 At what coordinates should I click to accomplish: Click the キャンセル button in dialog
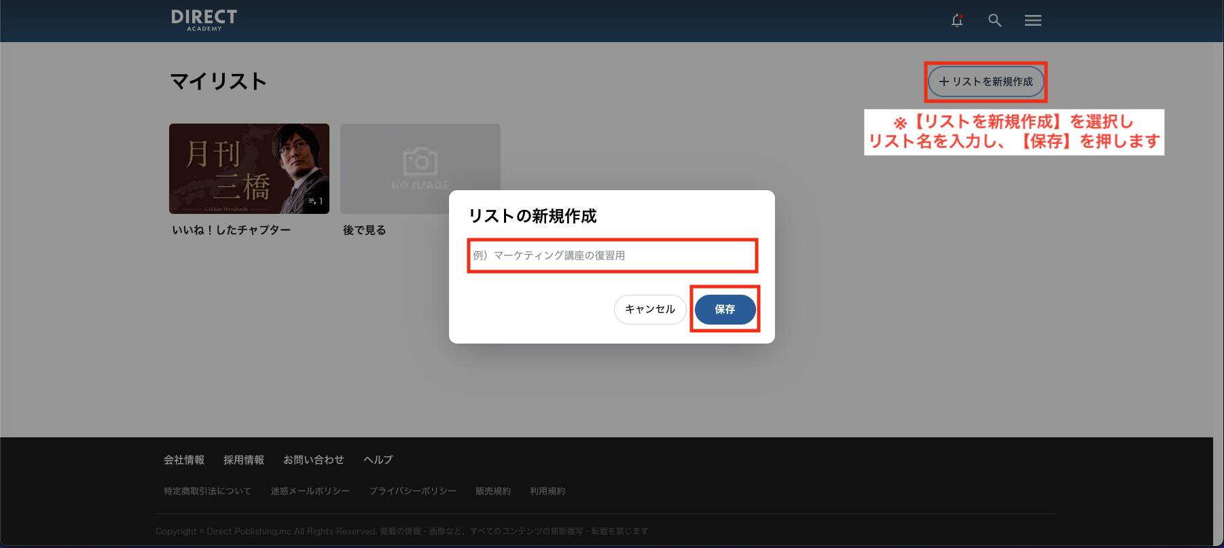[650, 309]
